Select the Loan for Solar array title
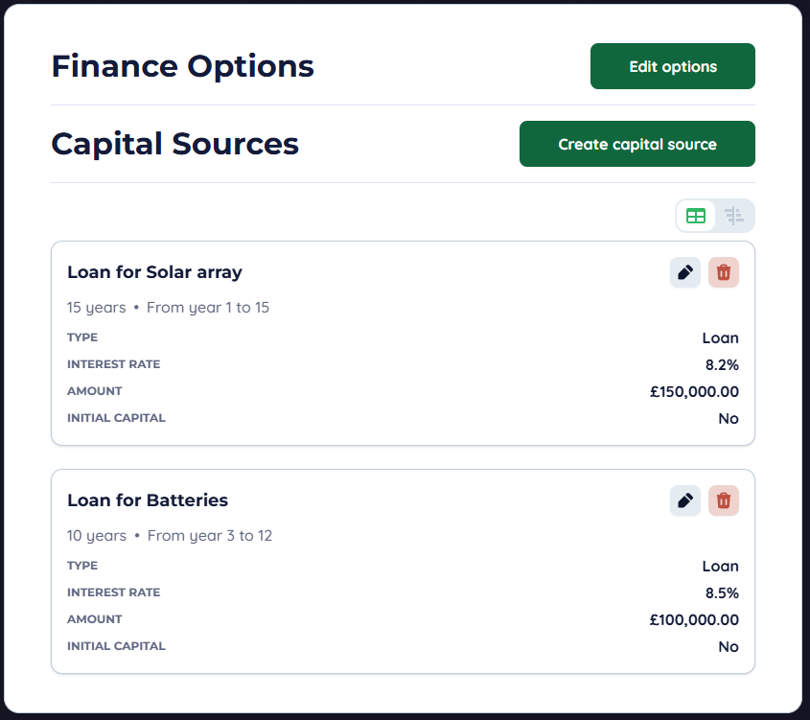Image resolution: width=810 pixels, height=720 pixels. pos(154,272)
